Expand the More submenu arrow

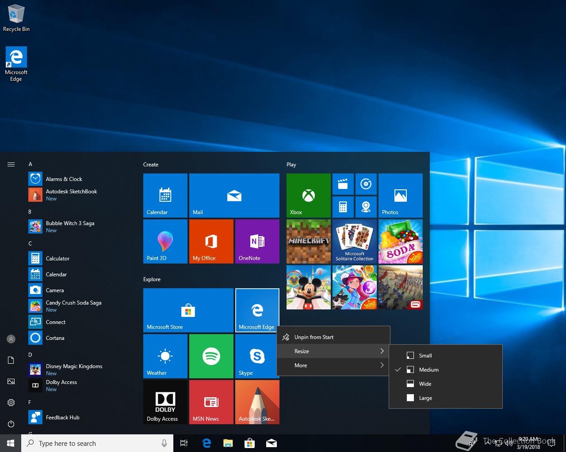pos(382,365)
